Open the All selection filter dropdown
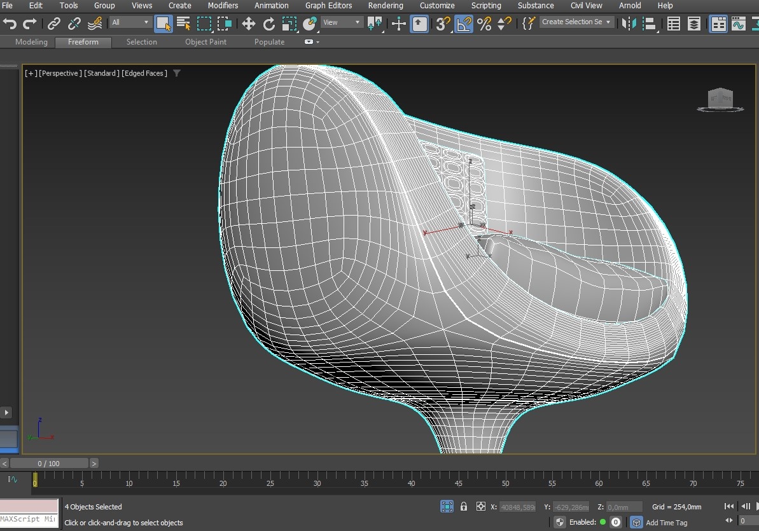 [130, 22]
